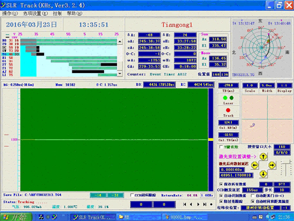Viewport: 294px width, 221px height.
Task: Click the record dot playback icon
Action: [x=211, y=204]
